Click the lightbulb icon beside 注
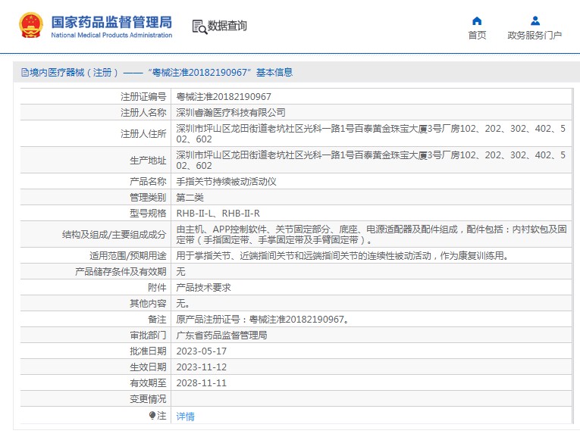 click(x=152, y=416)
